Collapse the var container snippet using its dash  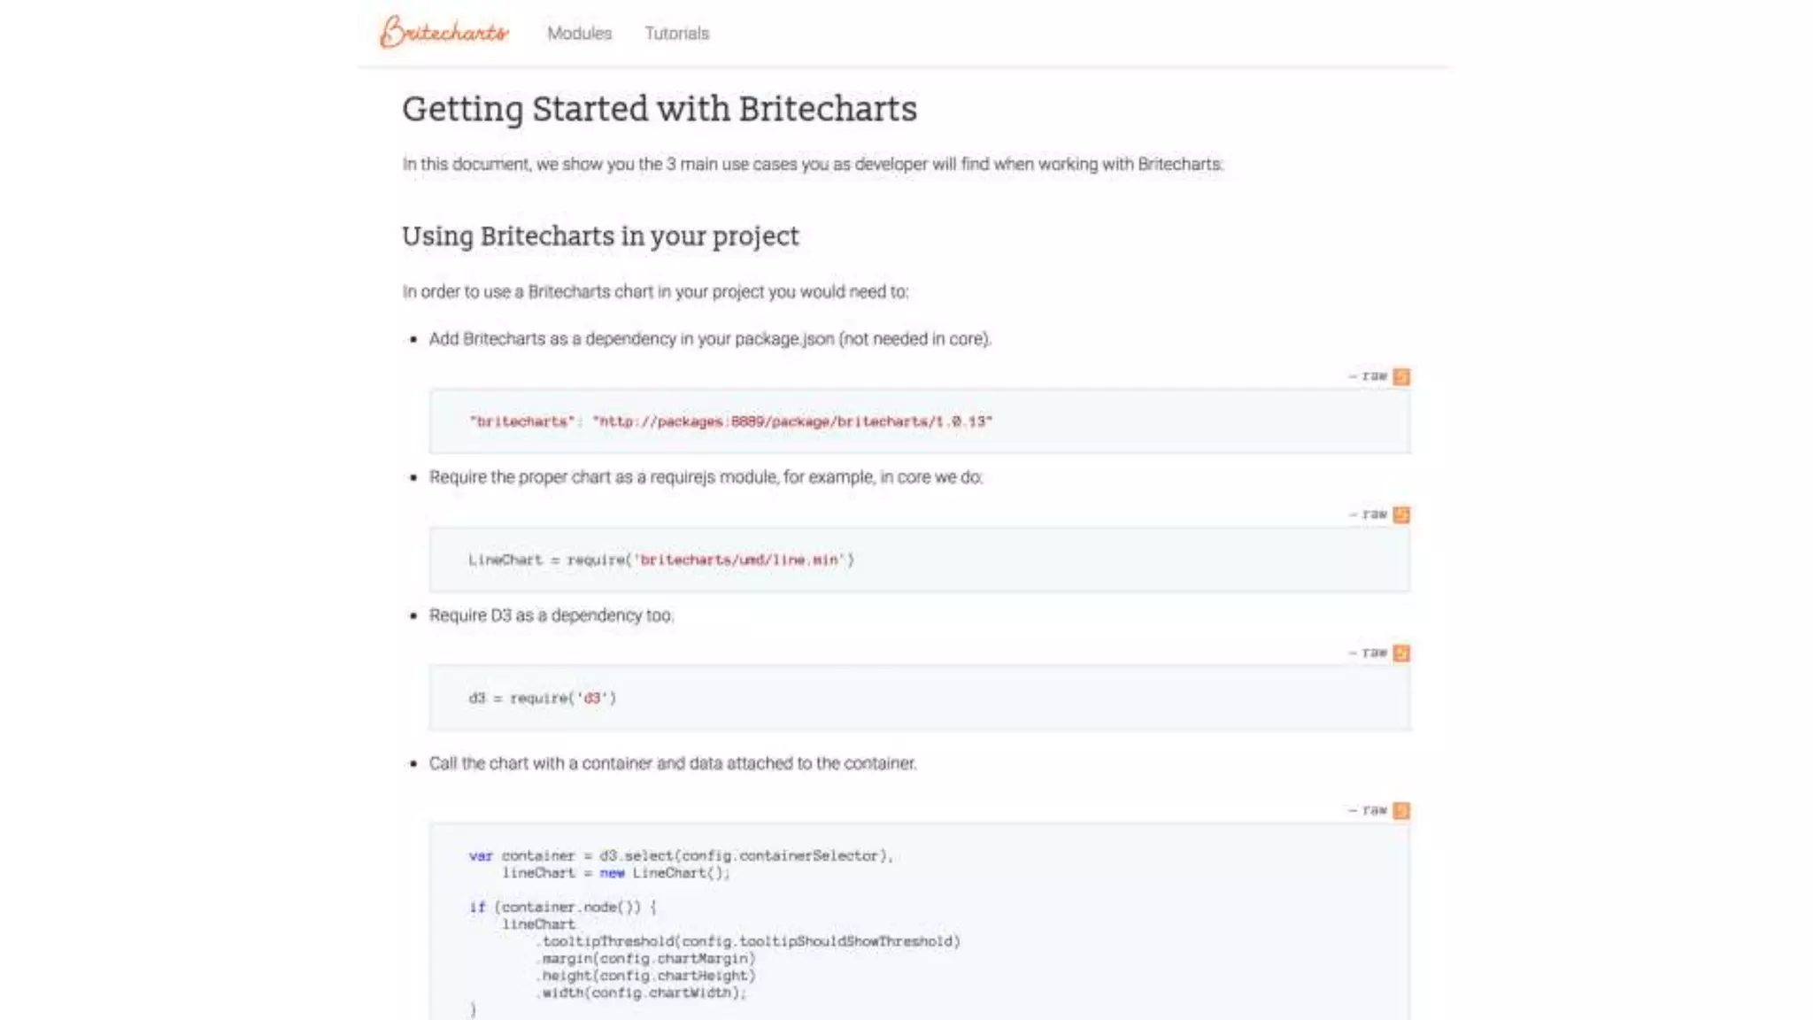point(1353,811)
